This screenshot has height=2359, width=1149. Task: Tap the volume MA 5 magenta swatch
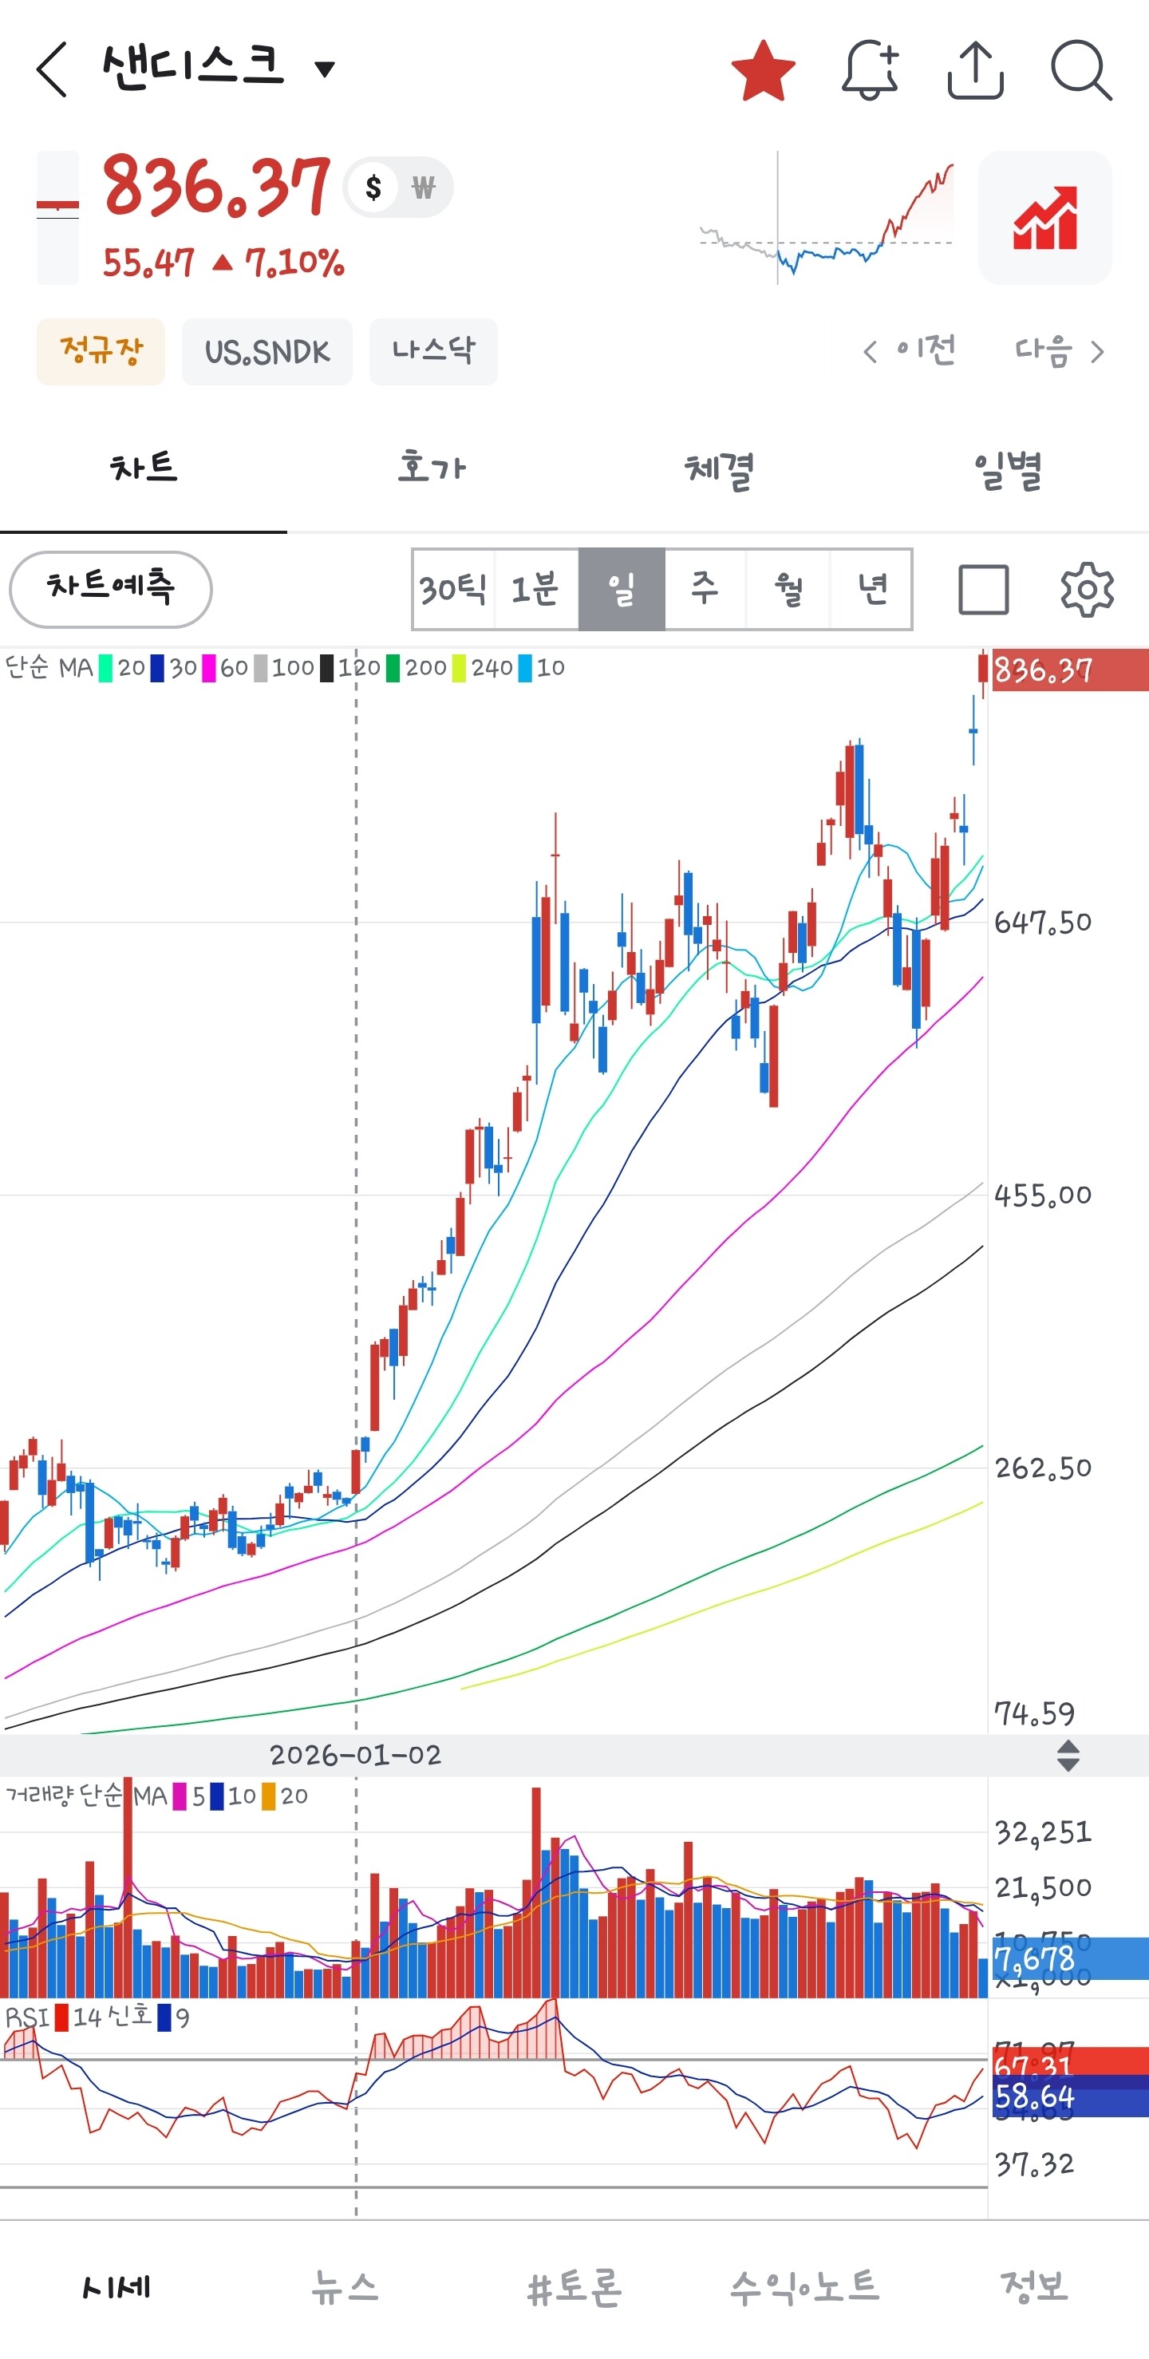[x=180, y=1796]
